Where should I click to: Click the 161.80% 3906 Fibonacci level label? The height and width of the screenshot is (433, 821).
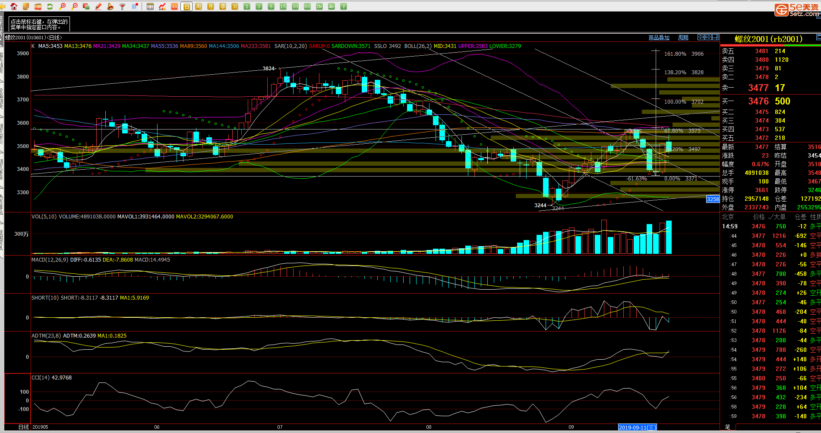point(684,54)
